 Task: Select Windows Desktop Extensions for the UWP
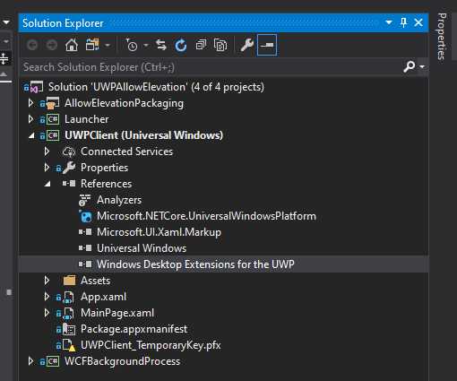click(x=195, y=264)
